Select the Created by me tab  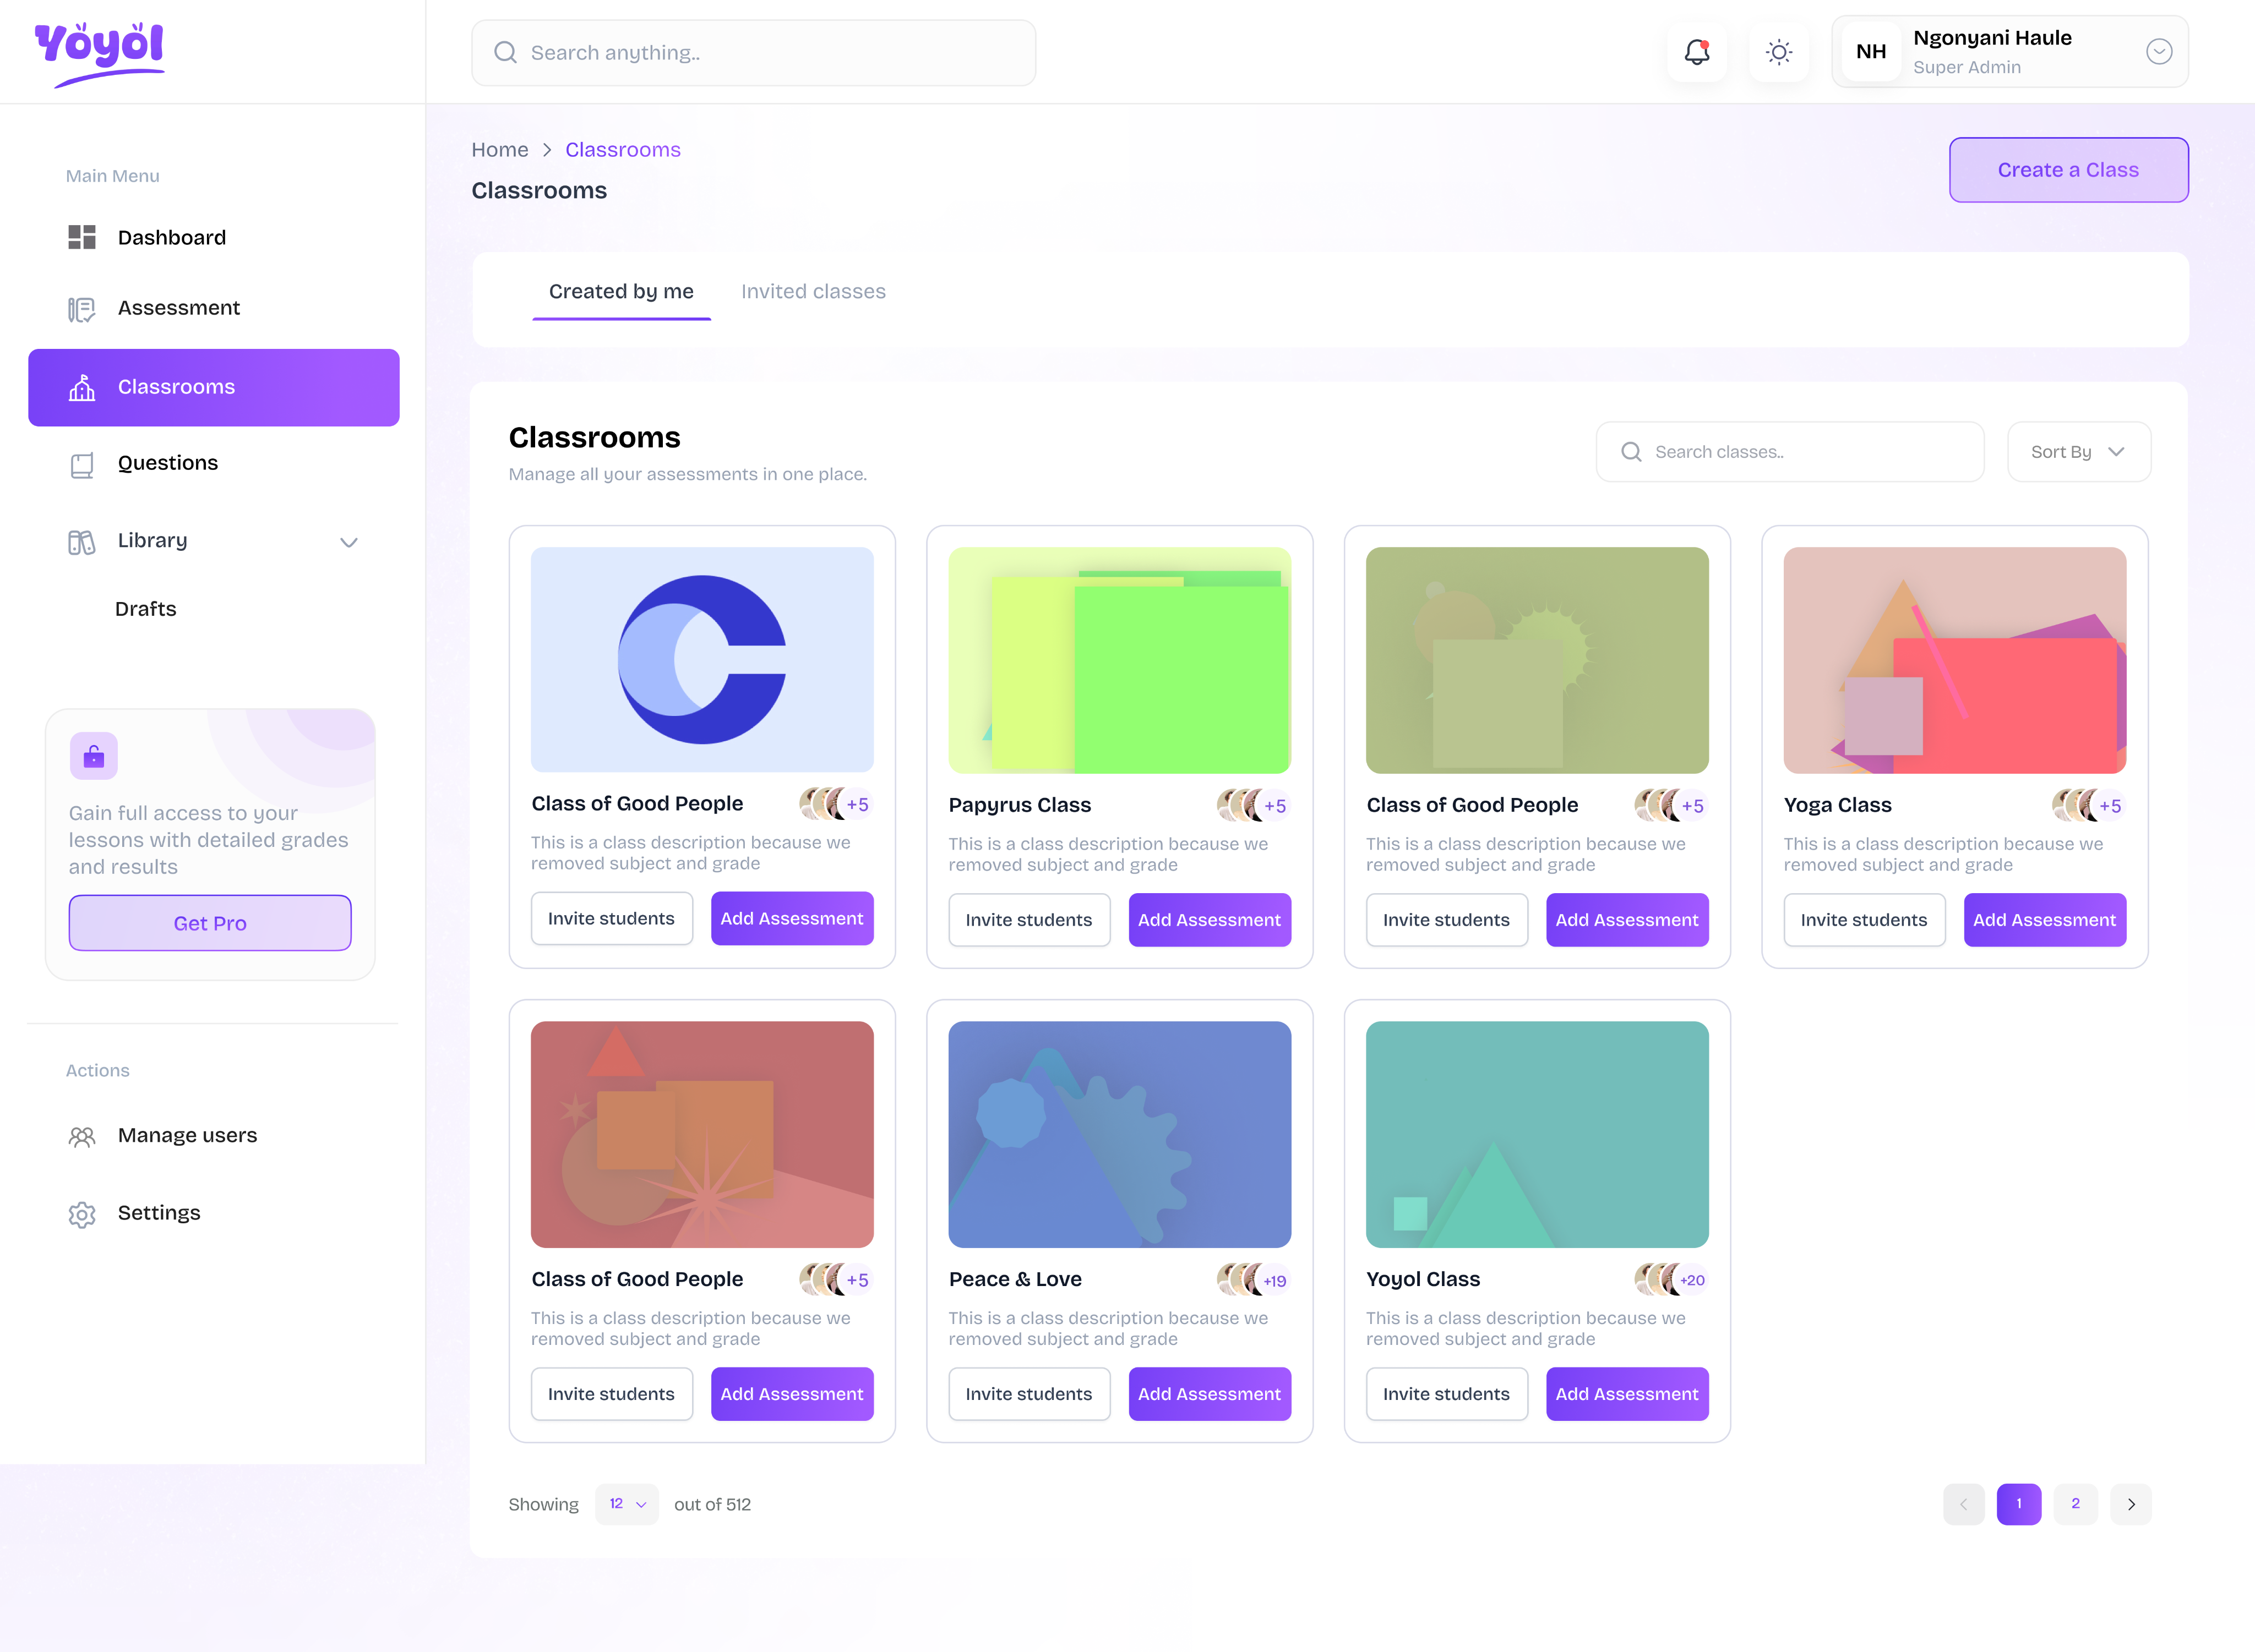pos(620,292)
